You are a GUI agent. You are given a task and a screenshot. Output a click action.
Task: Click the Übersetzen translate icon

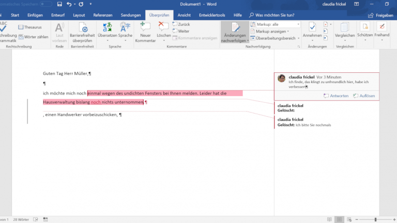coord(108,28)
